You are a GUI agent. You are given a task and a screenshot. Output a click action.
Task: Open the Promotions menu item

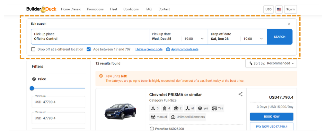click(95, 9)
